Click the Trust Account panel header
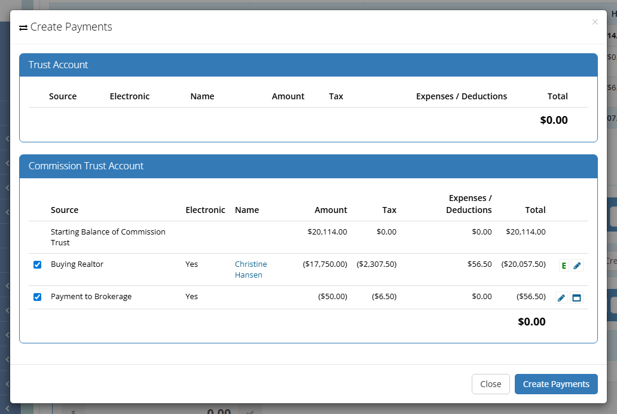This screenshot has width=617, height=414. [308, 65]
